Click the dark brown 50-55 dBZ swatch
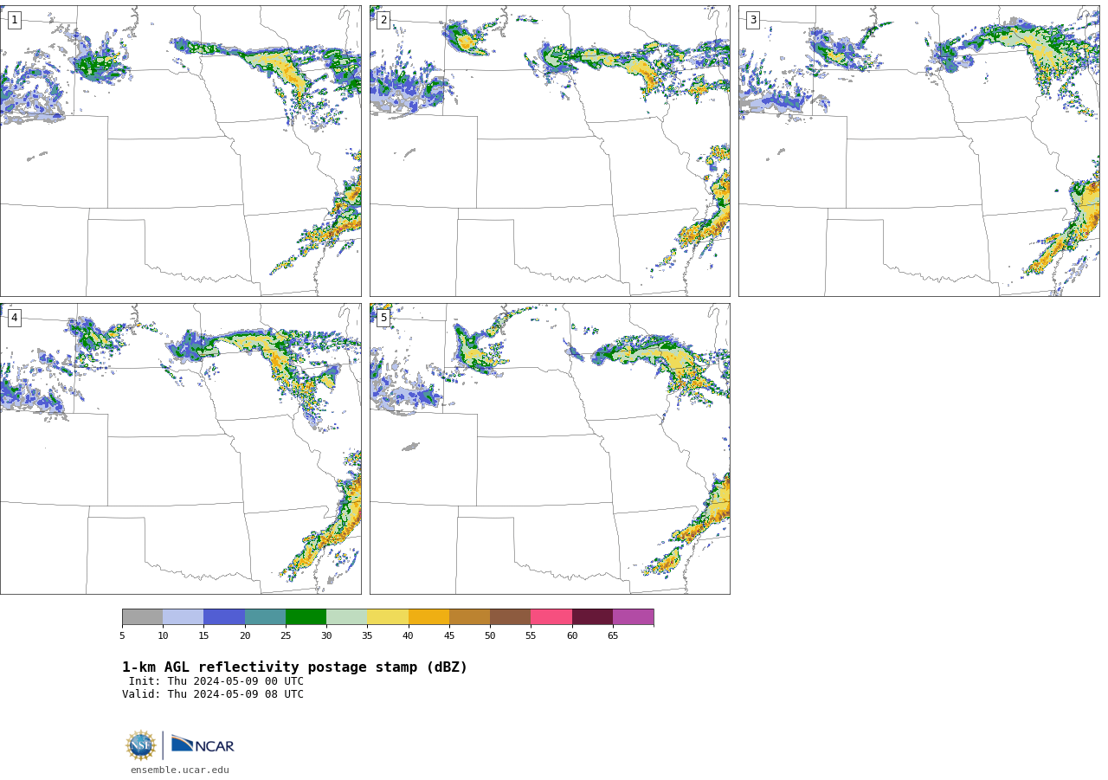1108x780 pixels. (x=510, y=616)
